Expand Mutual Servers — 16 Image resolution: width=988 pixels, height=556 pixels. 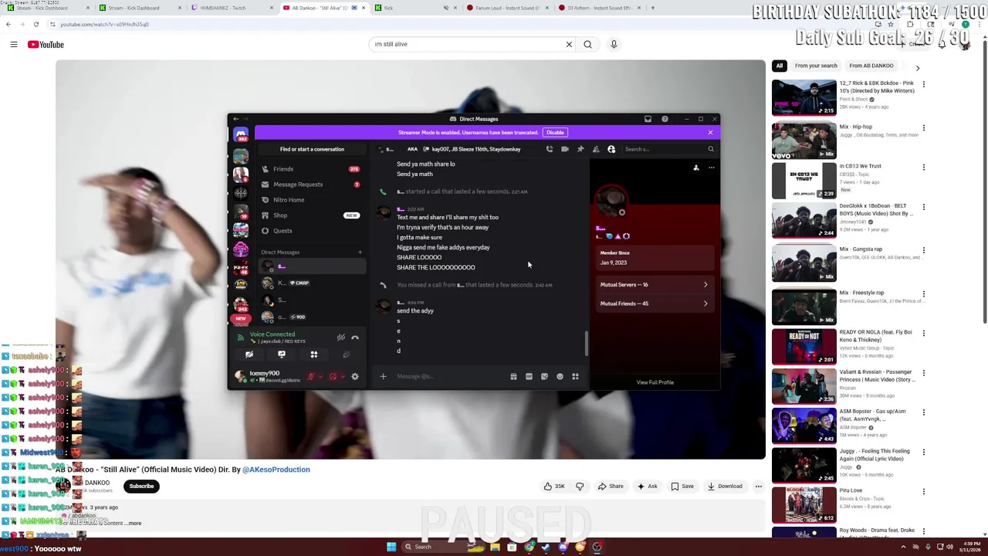[x=655, y=285]
